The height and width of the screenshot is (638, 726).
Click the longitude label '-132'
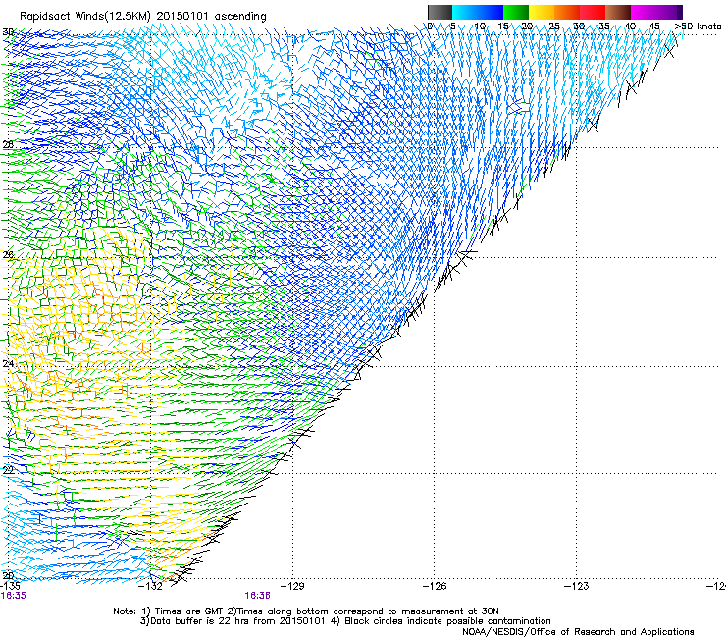[x=151, y=586]
